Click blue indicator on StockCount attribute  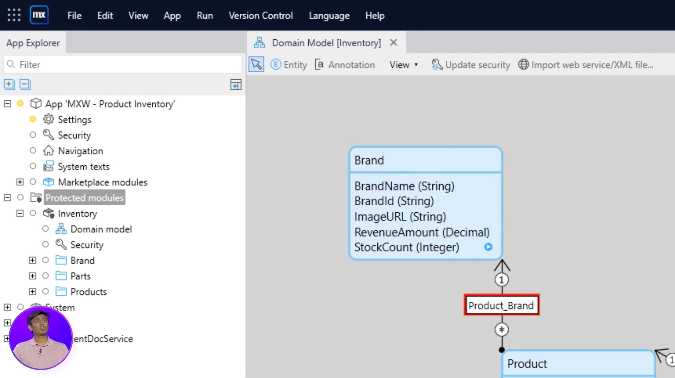coord(488,247)
